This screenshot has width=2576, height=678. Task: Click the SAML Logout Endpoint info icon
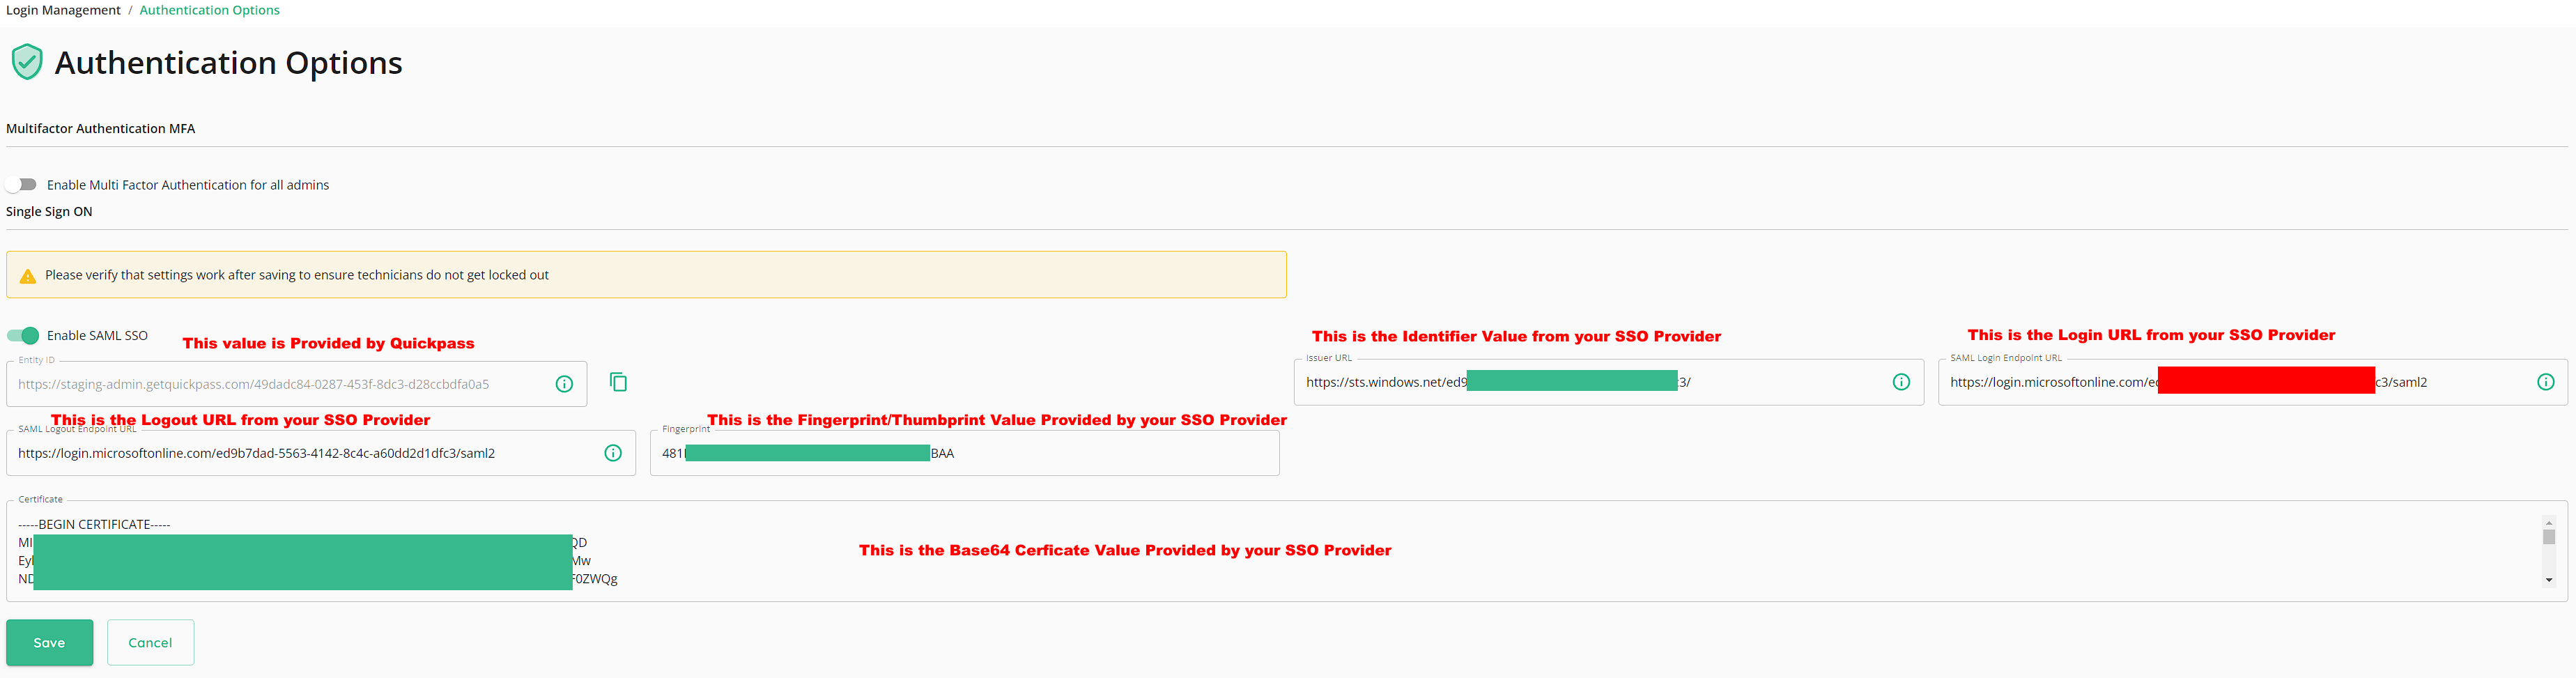tap(613, 453)
